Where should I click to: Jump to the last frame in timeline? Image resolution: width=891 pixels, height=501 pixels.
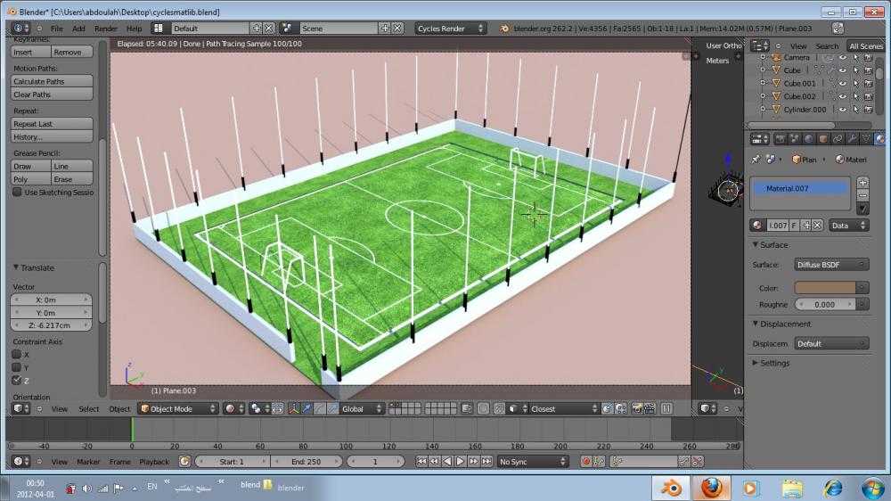click(x=486, y=461)
